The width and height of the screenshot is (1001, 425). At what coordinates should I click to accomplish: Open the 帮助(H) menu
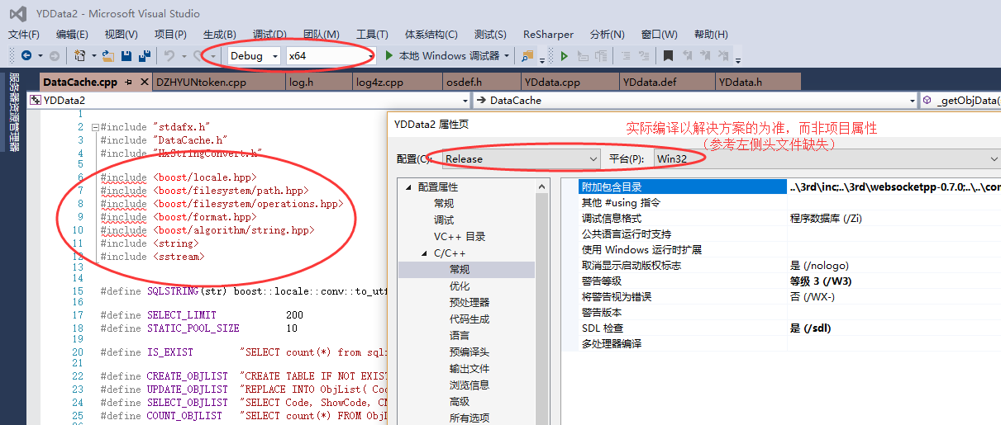(x=711, y=35)
